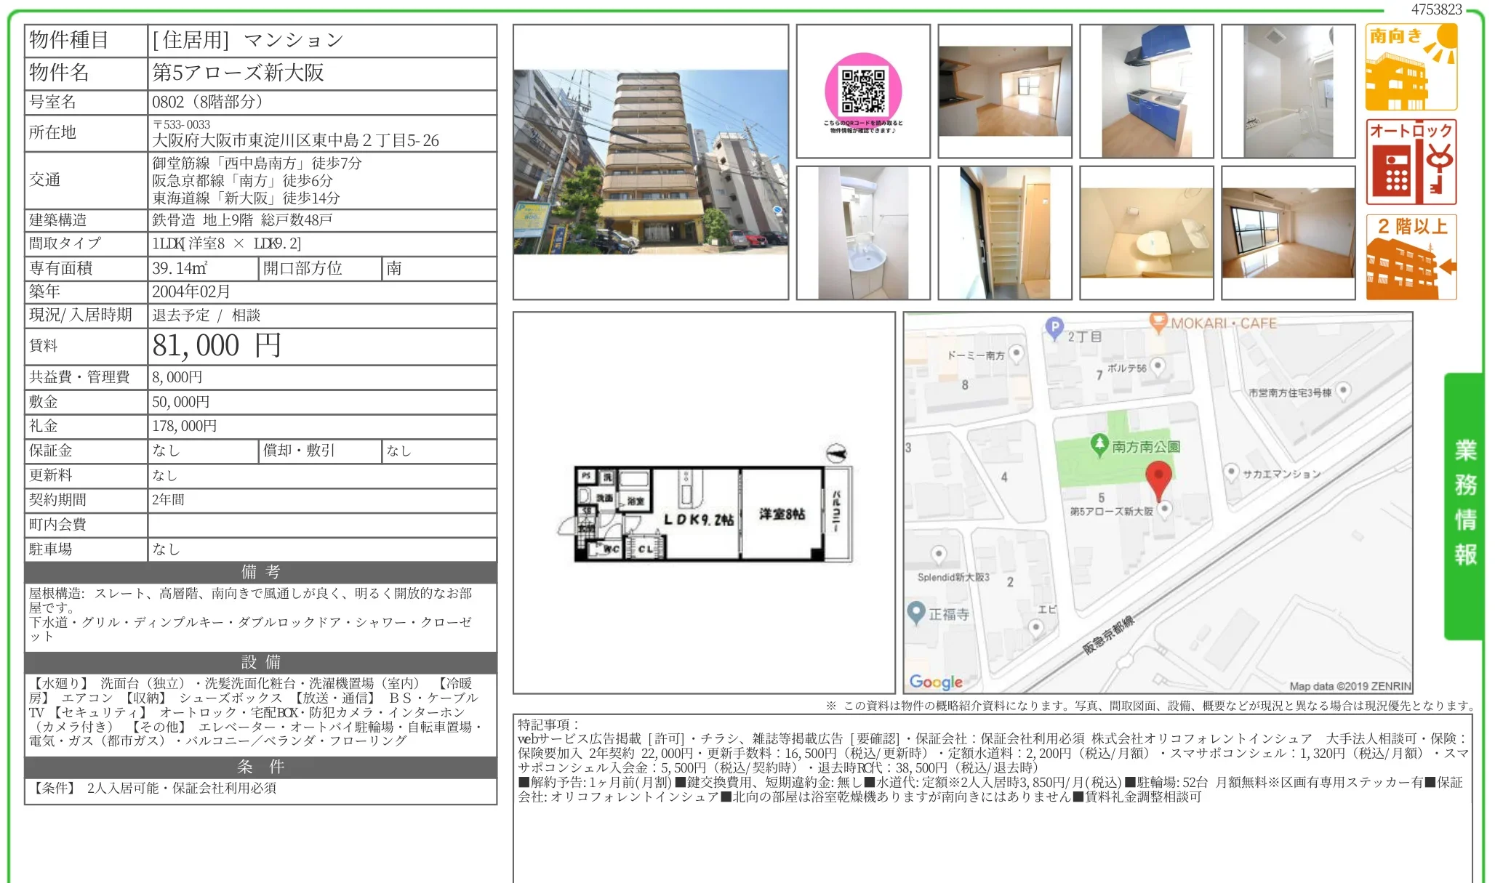Open the building exterior photo
Viewport: 1495px width, 883px height.
coord(651,164)
